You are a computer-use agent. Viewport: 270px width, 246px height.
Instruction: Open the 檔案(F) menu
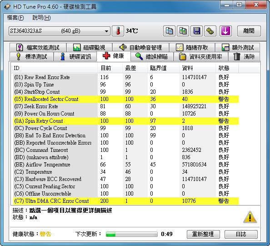click(15, 18)
